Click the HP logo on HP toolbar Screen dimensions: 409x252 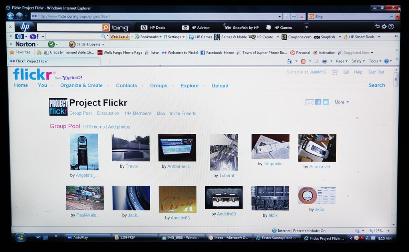25,27
